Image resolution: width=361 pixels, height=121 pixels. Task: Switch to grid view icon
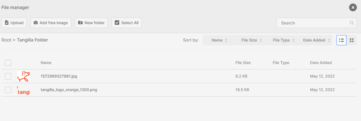(x=352, y=40)
